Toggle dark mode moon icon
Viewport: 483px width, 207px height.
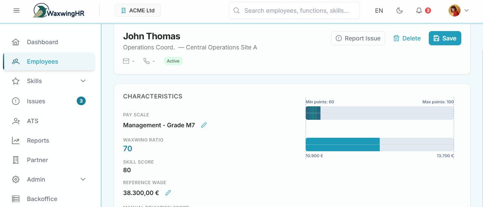coord(400,10)
